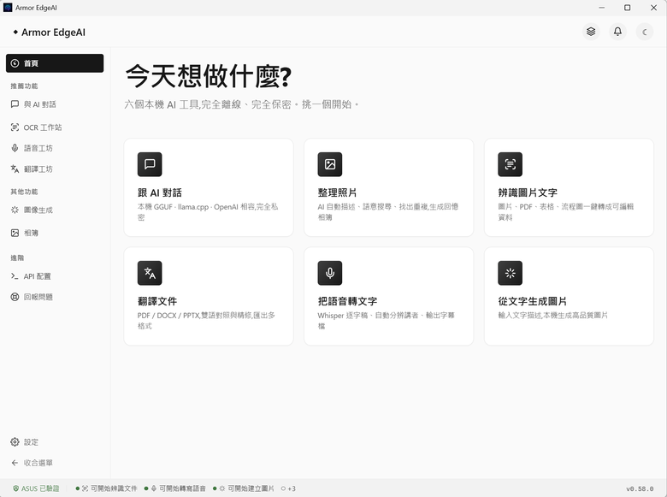Click the chat bubble icon beside 與 AI 對話
Image resolution: width=667 pixels, height=497 pixels.
point(15,104)
